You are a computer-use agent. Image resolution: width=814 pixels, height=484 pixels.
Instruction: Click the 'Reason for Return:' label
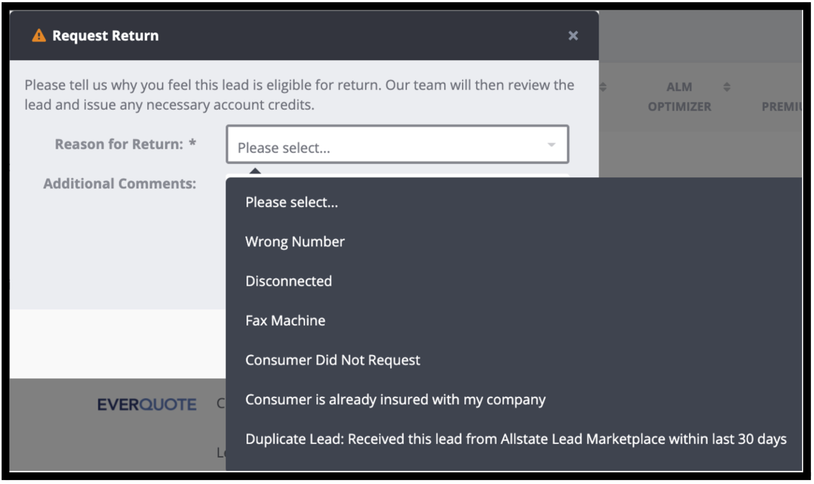pos(125,144)
